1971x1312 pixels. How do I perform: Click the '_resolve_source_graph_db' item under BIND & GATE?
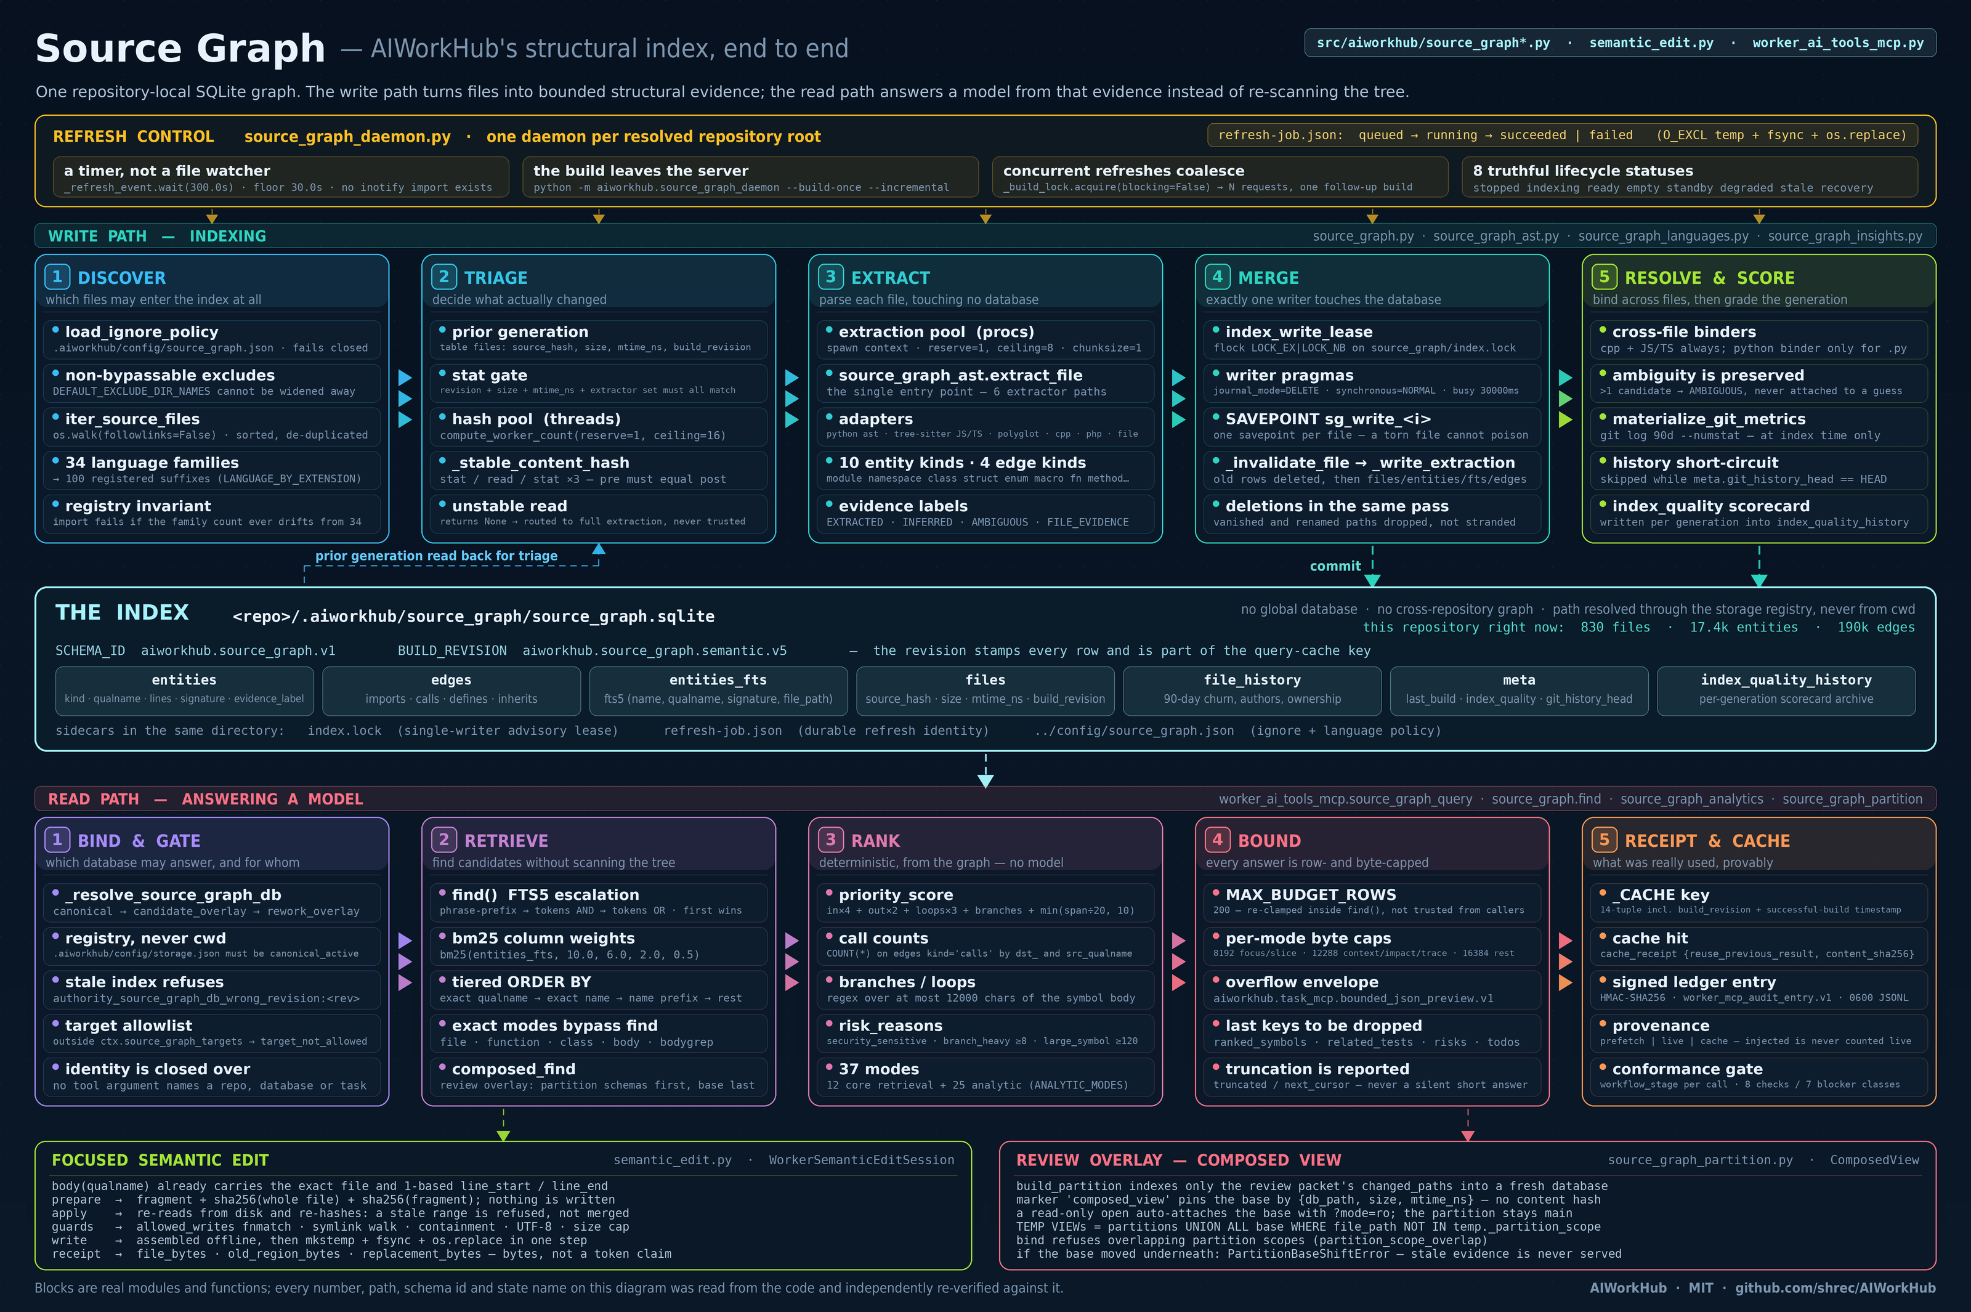pos(212,902)
